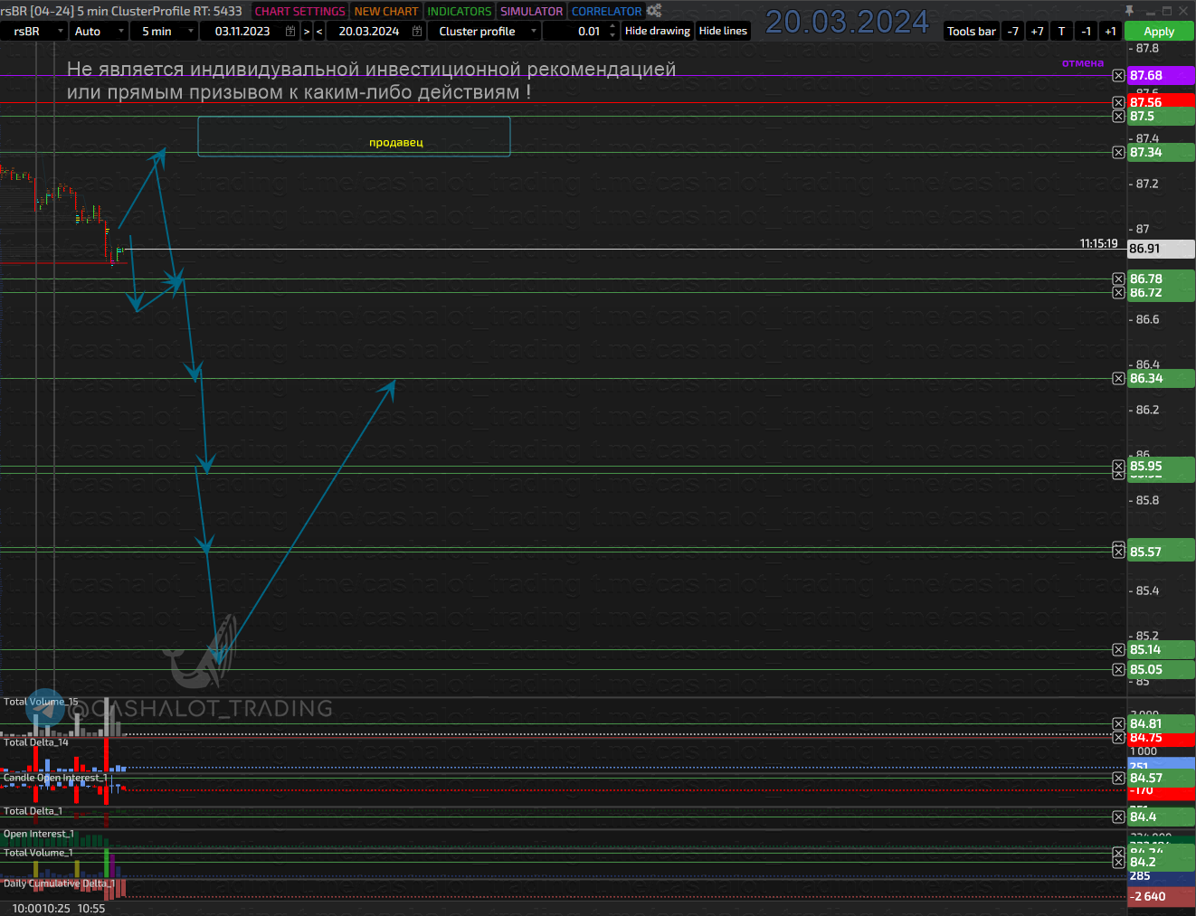Open the INDICATORS menu
Image resolution: width=1196 pixels, height=916 pixels.
coord(459,11)
